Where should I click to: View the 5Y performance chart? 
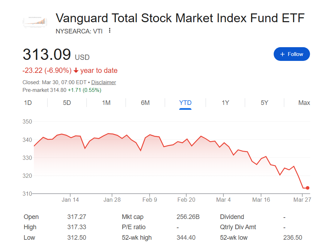click(264, 102)
